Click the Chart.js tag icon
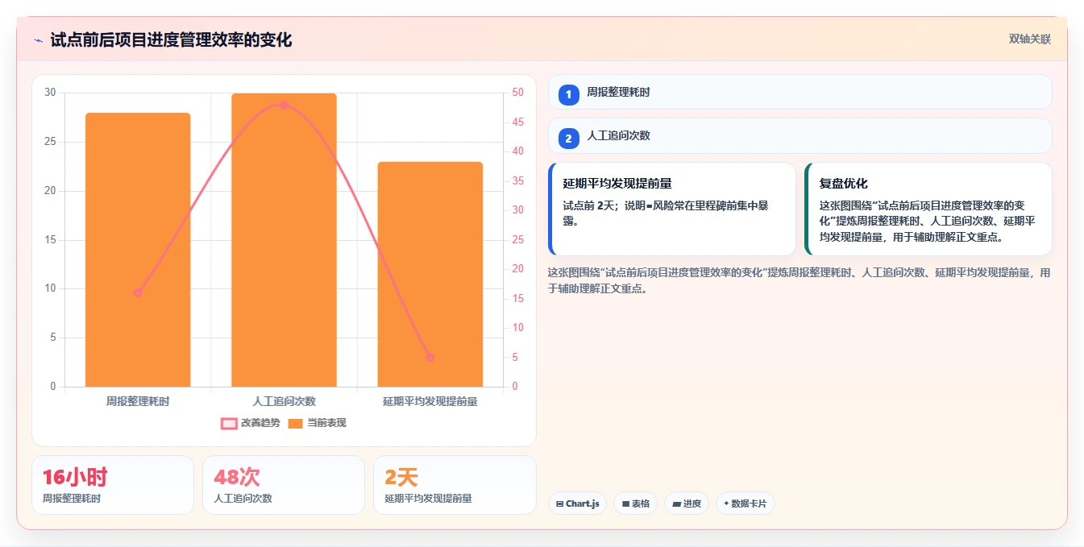The height and width of the screenshot is (547, 1084). (x=559, y=503)
